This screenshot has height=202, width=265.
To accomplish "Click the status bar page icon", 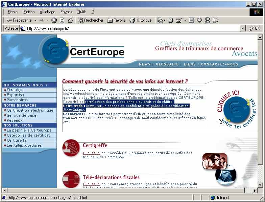I will [x=4, y=198].
